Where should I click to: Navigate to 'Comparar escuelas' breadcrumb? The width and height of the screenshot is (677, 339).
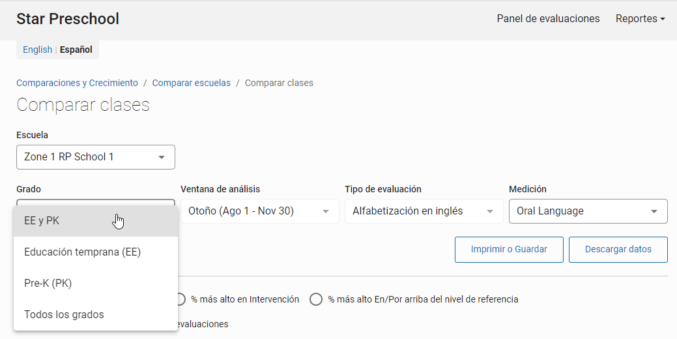click(x=192, y=83)
